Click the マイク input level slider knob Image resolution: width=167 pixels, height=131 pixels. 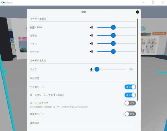(x=97, y=69)
